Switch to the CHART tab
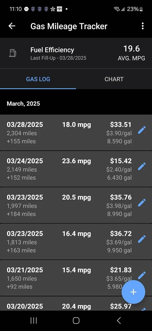 (114, 79)
